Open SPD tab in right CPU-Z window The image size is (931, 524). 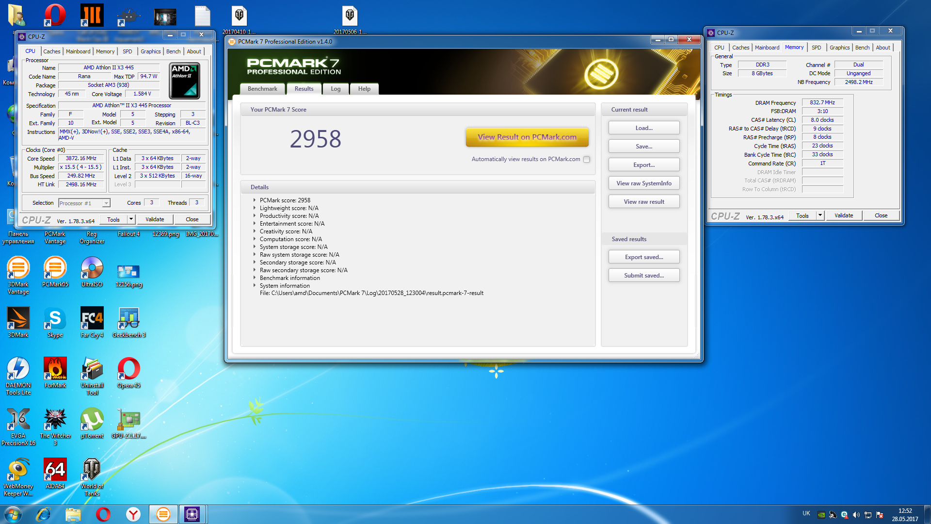pos(817,48)
